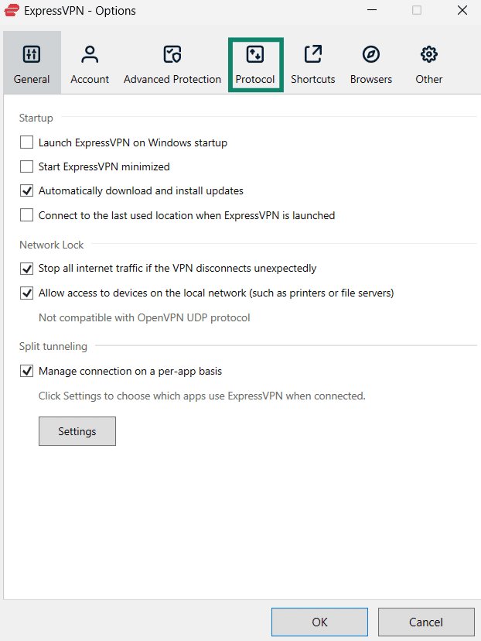Screen dimensions: 481x641
Task: Uncheck stop internet traffic if VPN disconnects
Action: click(26, 269)
